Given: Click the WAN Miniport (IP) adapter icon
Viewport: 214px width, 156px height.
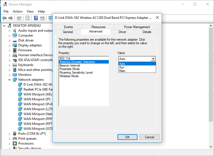Looking at the screenshot, I should coord(20,99).
